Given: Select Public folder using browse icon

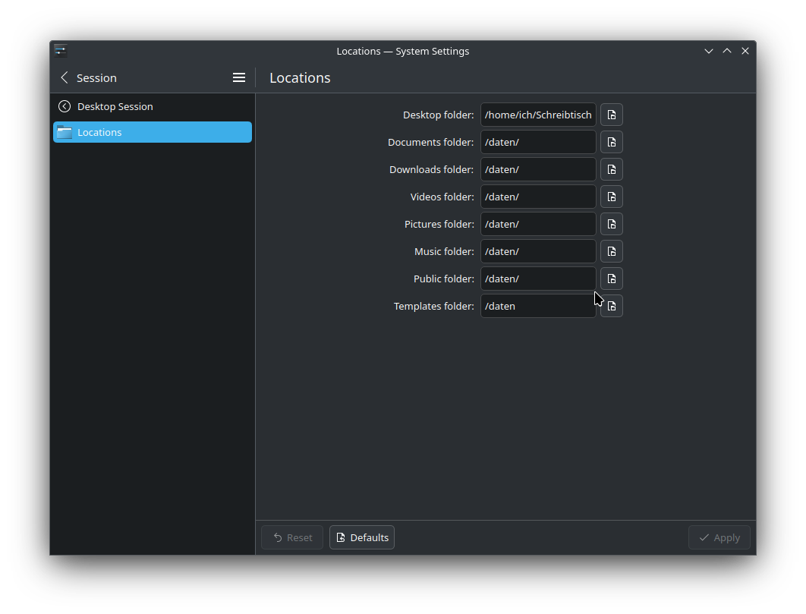Looking at the screenshot, I should click(611, 279).
